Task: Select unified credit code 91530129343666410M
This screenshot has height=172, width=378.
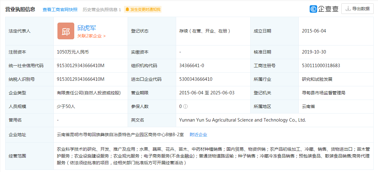Action: click(81, 66)
